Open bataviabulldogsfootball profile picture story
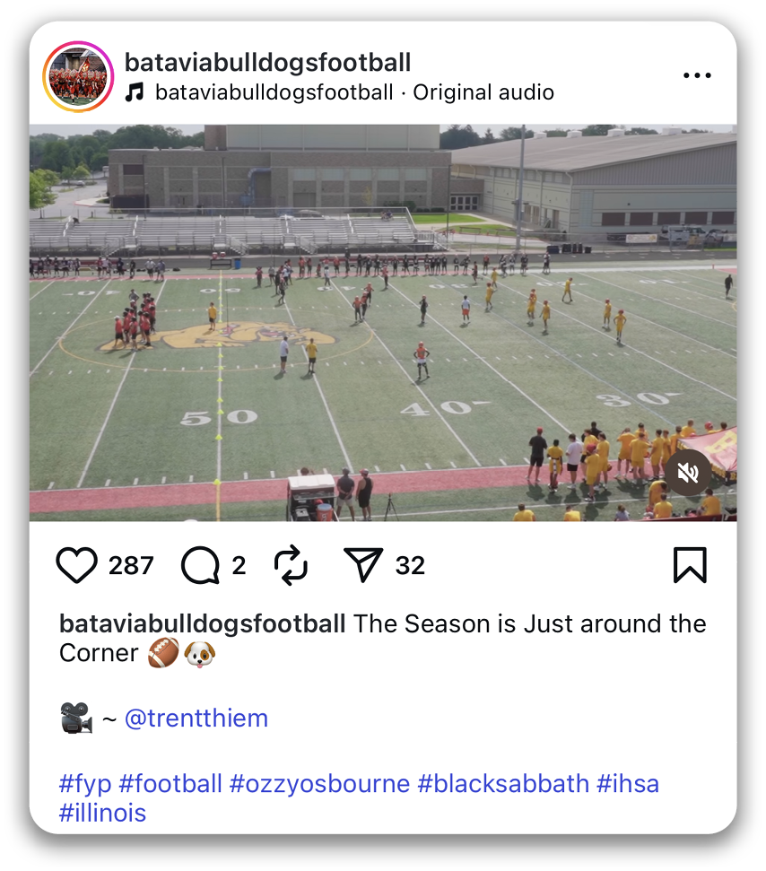Image resolution: width=766 pixels, height=871 pixels. [x=78, y=76]
